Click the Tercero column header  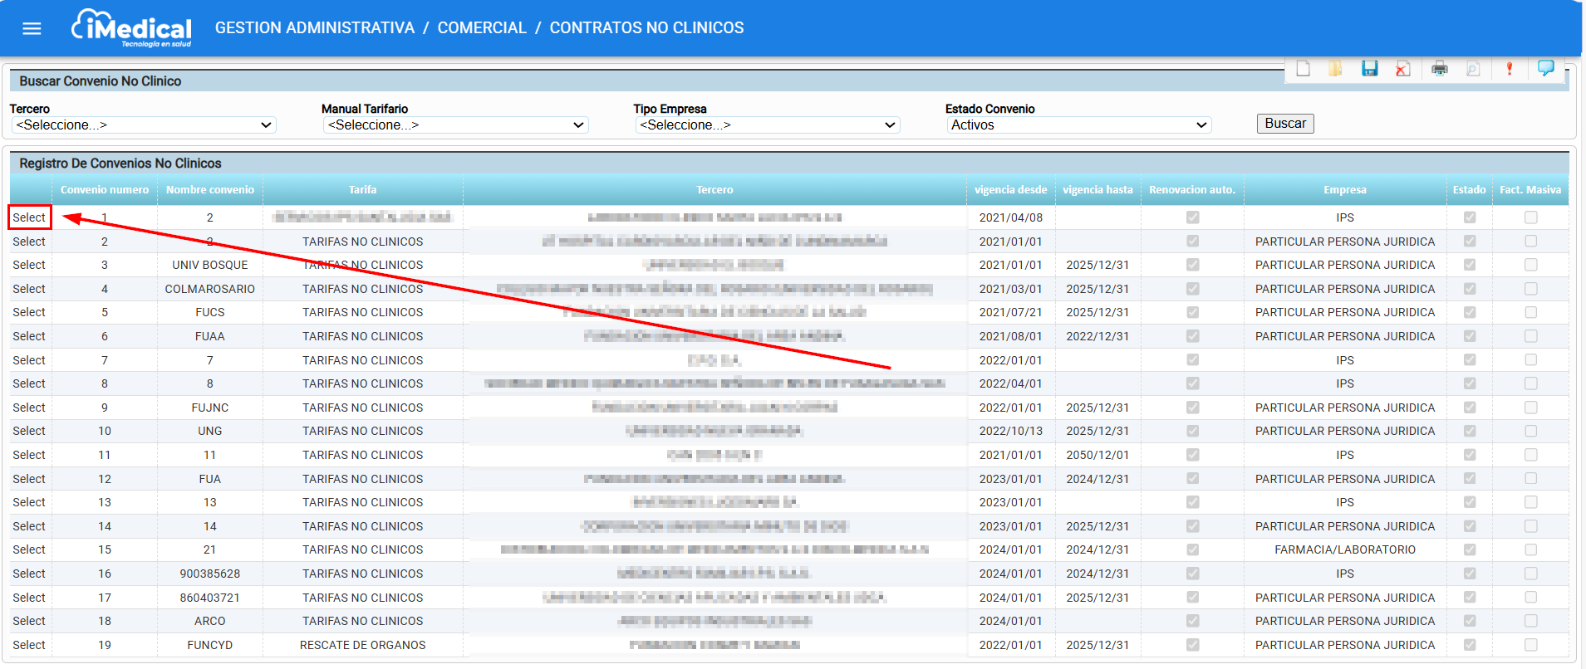pos(714,190)
